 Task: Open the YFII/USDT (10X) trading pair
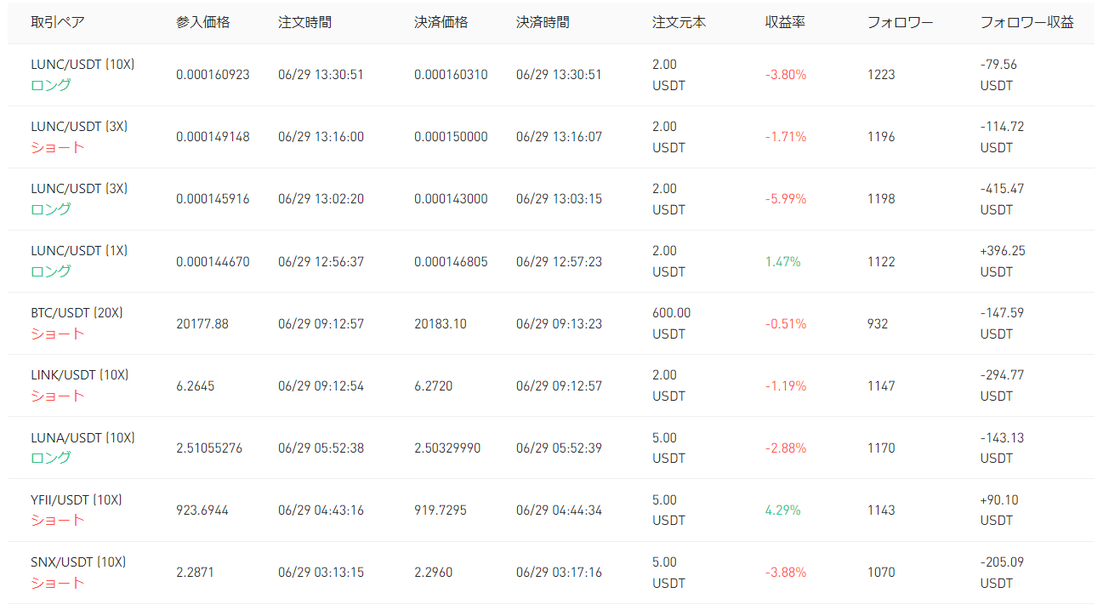point(77,499)
